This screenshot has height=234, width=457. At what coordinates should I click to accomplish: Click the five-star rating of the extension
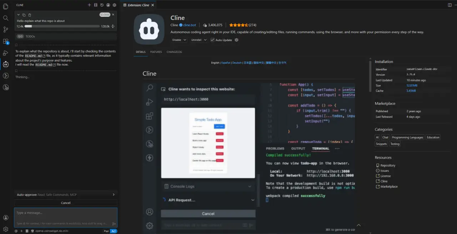click(x=238, y=25)
